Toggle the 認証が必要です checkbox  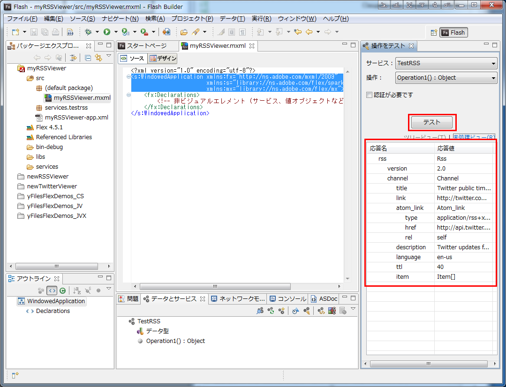point(369,95)
